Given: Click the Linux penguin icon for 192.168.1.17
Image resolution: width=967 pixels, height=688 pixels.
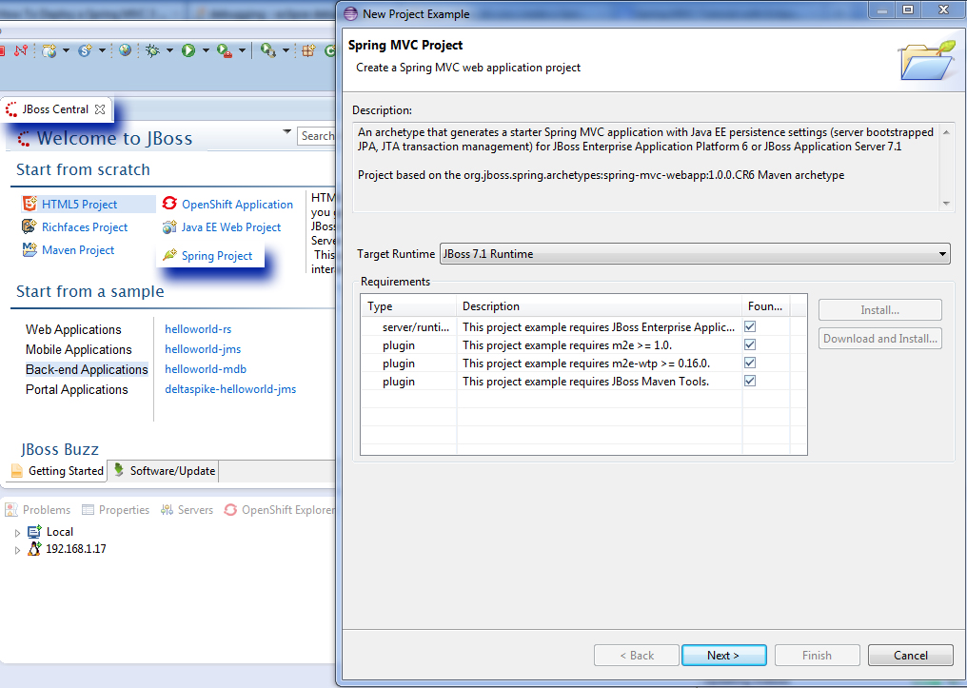Looking at the screenshot, I should [34, 548].
